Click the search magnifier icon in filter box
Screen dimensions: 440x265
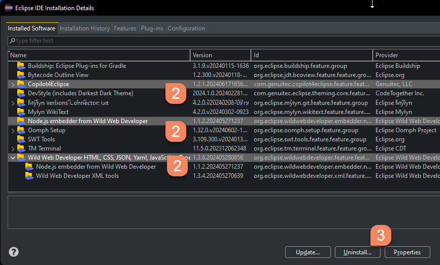[x=12, y=41]
